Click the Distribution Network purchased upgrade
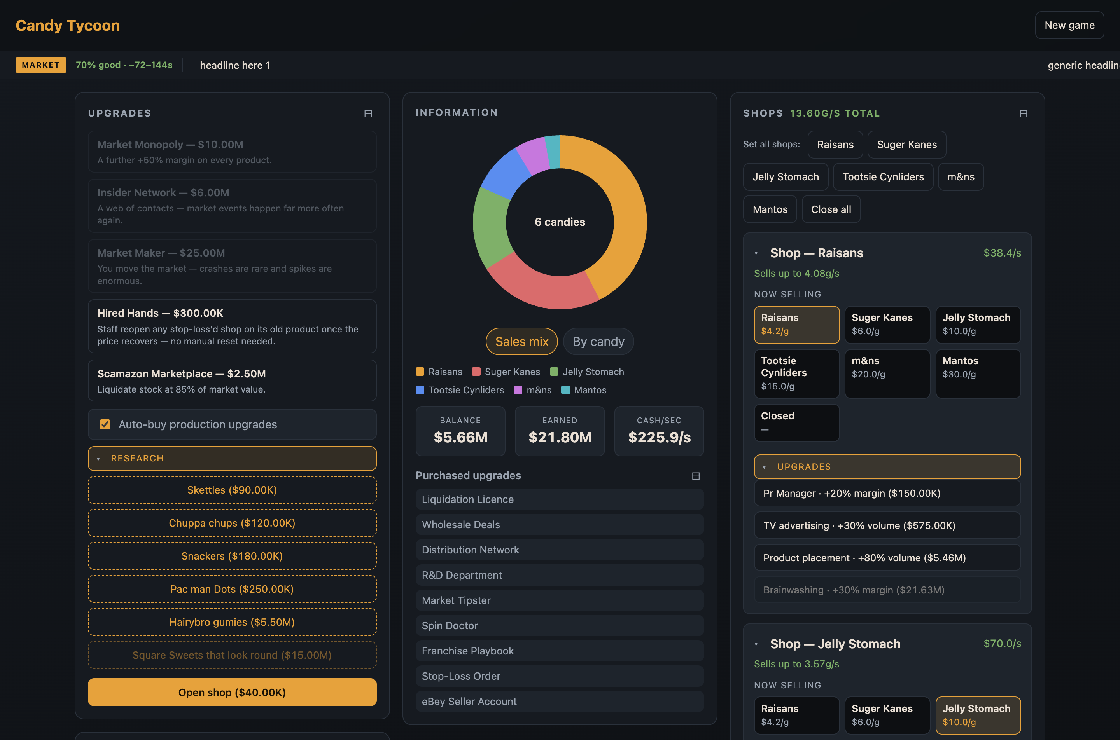1120x740 pixels. point(560,550)
